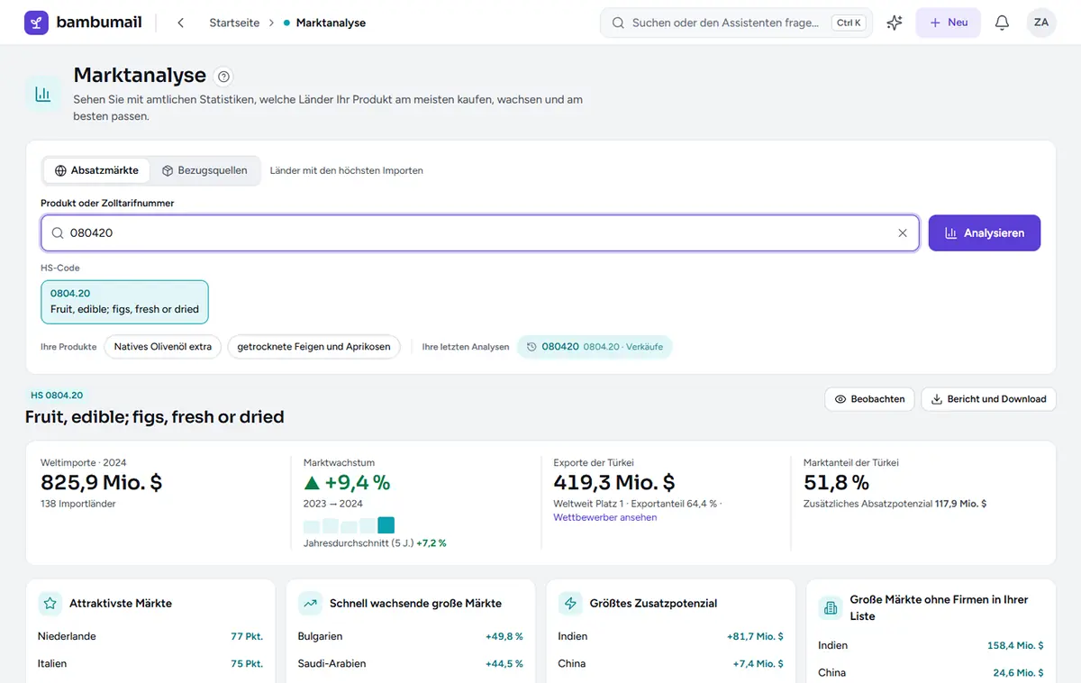Click the star icon of Attraktivste Märkte

[50, 603]
